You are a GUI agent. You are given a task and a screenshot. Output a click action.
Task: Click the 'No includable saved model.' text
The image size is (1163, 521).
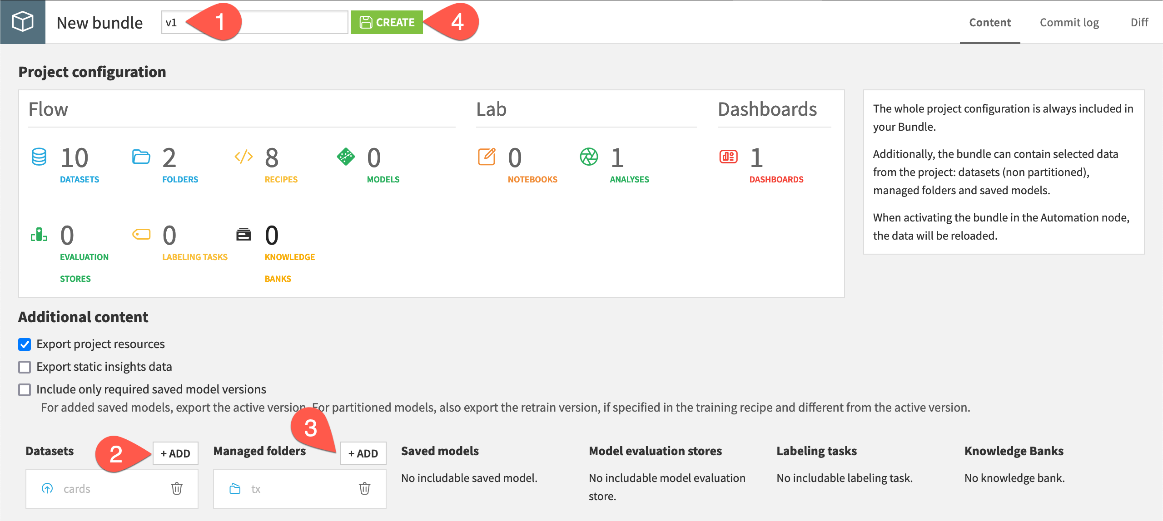coord(469,478)
